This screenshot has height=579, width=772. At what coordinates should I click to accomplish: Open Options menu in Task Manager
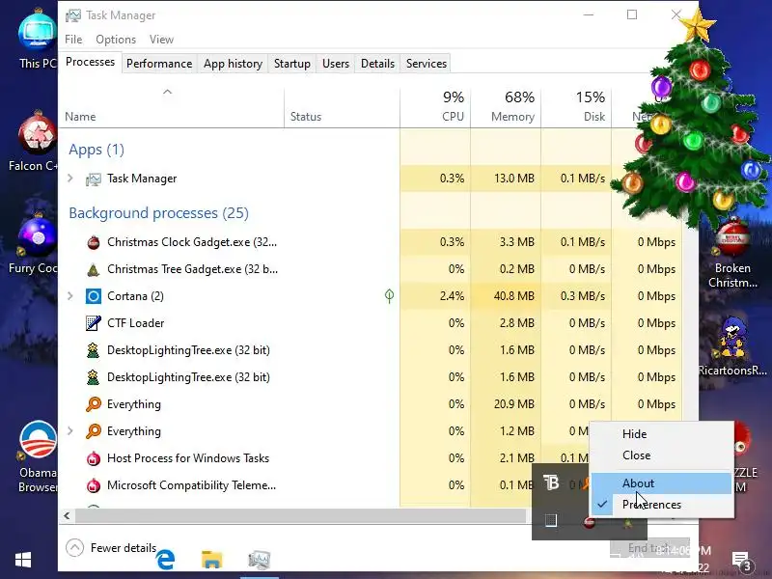coord(116,40)
